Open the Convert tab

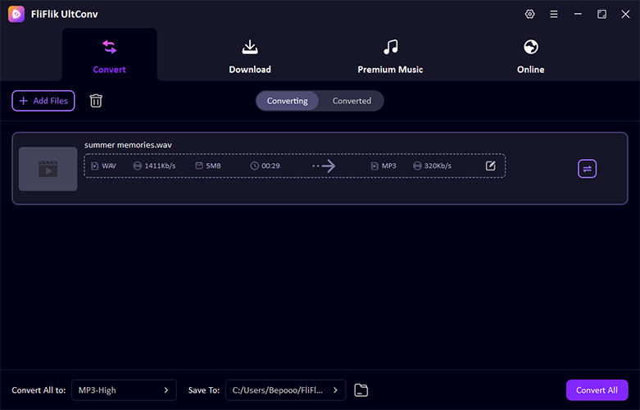(109, 56)
